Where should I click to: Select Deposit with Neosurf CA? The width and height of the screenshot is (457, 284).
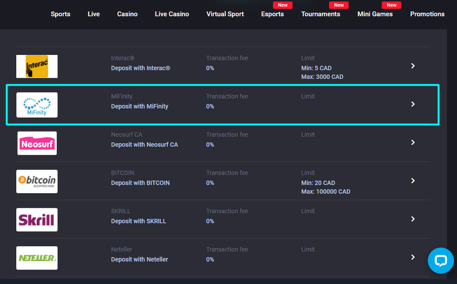(144, 145)
